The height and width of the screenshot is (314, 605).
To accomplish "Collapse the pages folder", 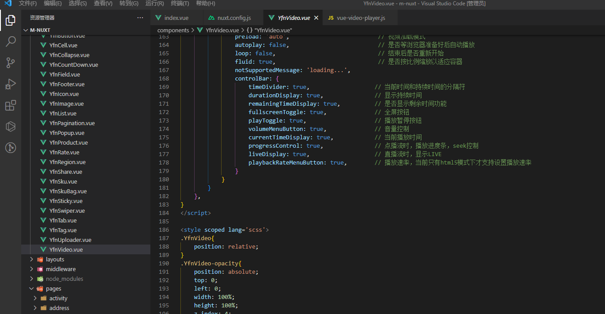I will coord(86,289).
